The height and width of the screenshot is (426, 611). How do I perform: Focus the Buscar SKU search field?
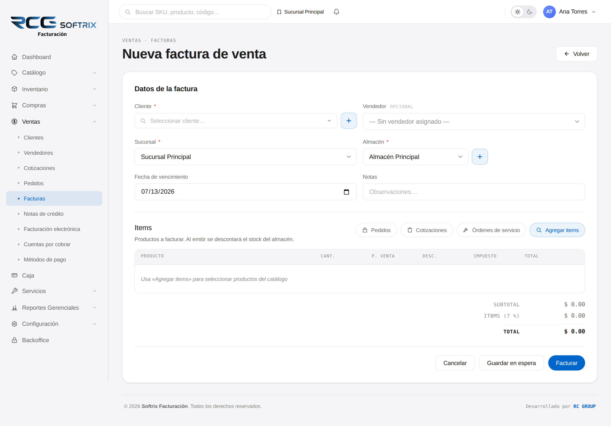tap(195, 12)
